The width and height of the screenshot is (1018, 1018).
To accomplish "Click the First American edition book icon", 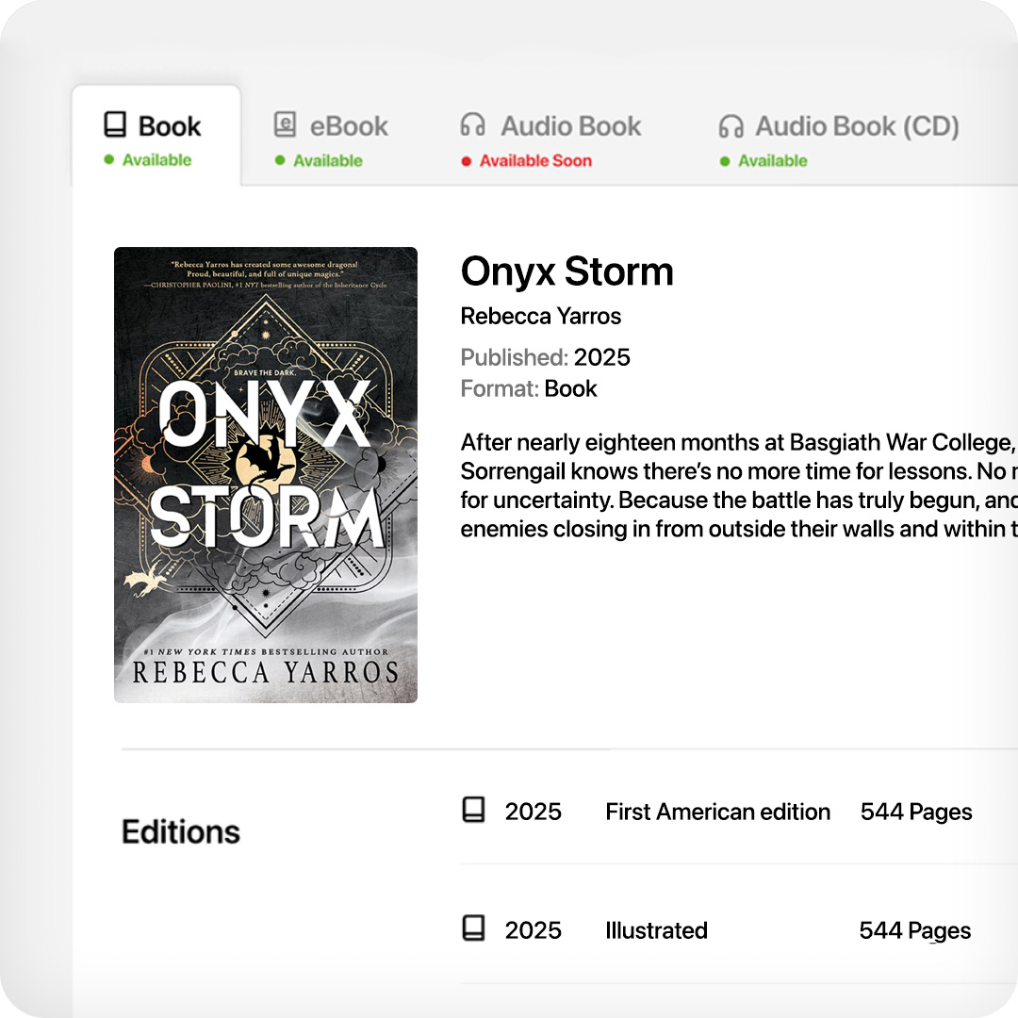I will coord(473,811).
